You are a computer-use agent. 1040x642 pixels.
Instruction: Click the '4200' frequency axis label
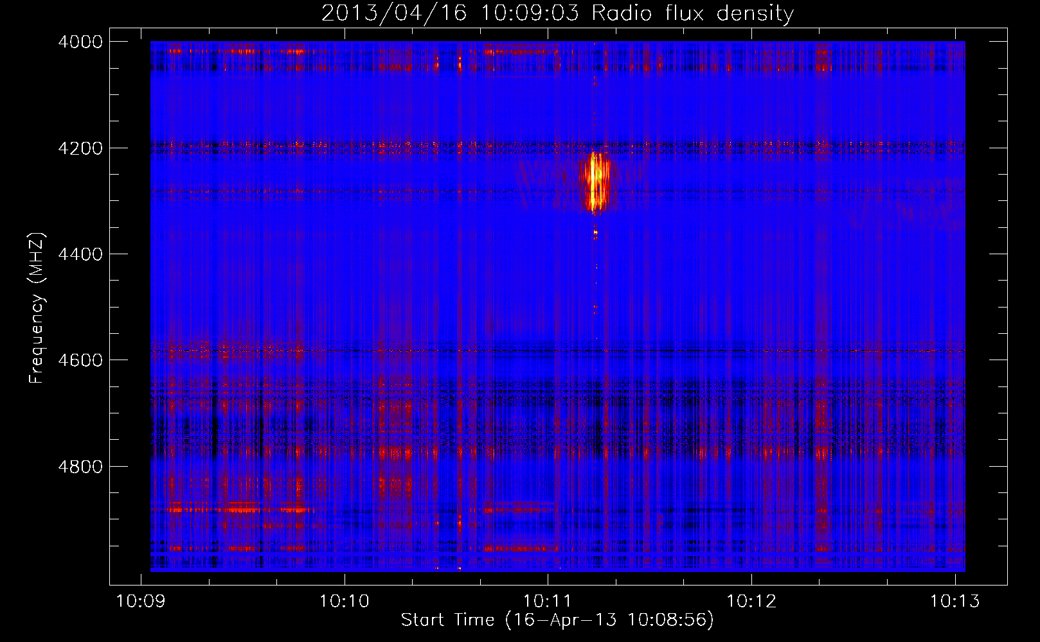pos(80,148)
